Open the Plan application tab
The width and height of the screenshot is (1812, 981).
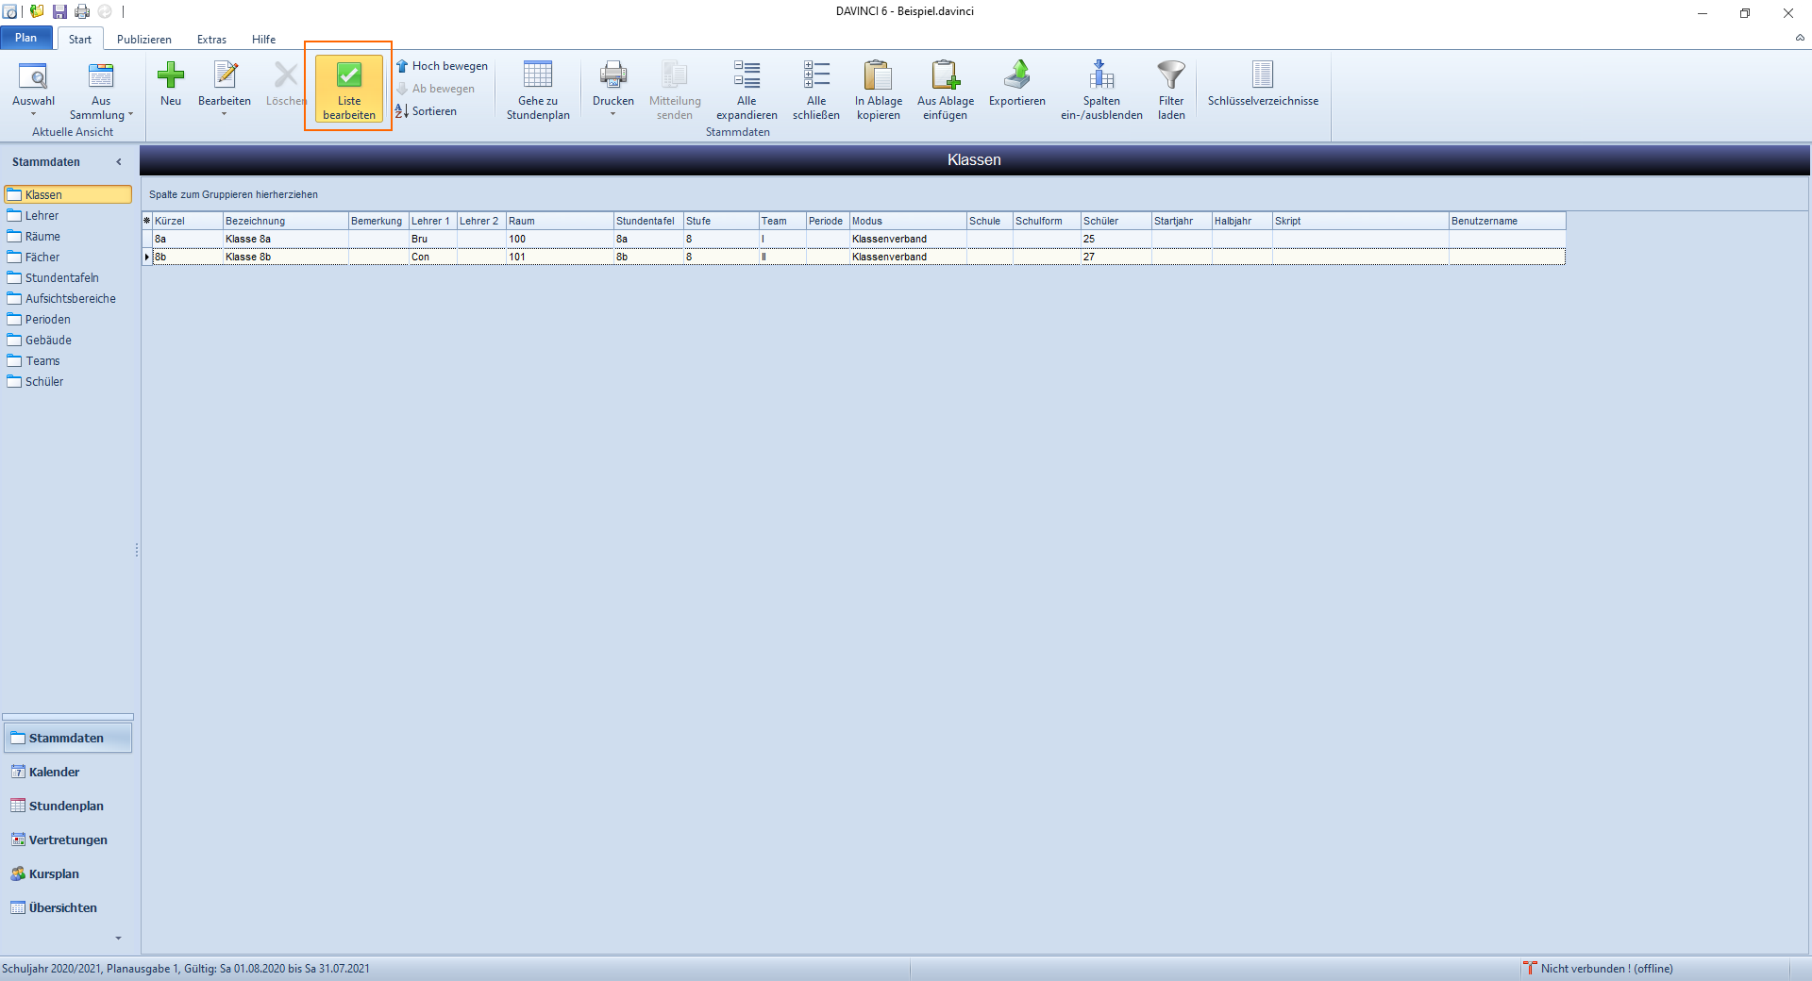(26, 38)
